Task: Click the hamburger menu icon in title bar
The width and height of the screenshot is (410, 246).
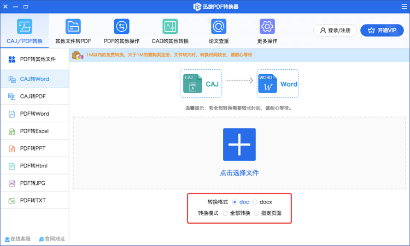Action: [x=404, y=7]
